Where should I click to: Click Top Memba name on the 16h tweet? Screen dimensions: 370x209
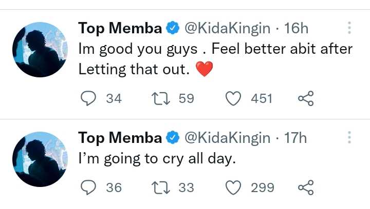[x=120, y=28]
